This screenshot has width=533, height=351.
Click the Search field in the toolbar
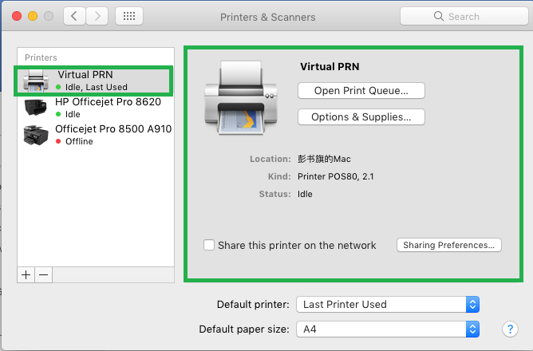pyautogui.click(x=464, y=16)
